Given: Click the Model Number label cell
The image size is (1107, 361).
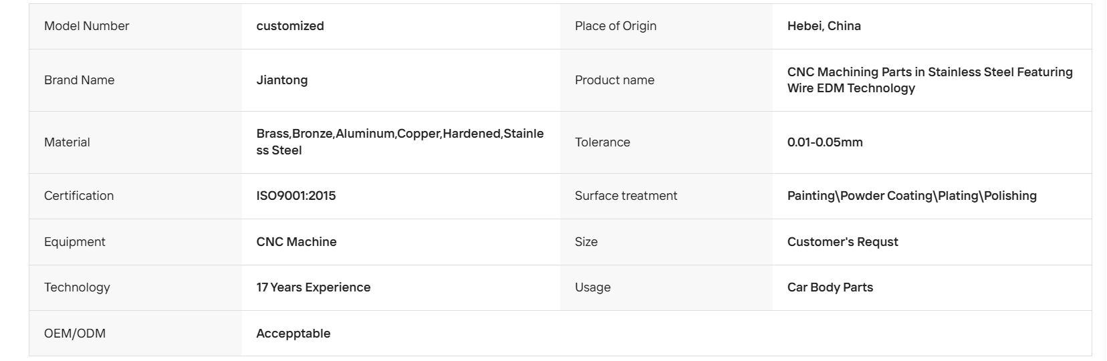Looking at the screenshot, I should [135, 26].
